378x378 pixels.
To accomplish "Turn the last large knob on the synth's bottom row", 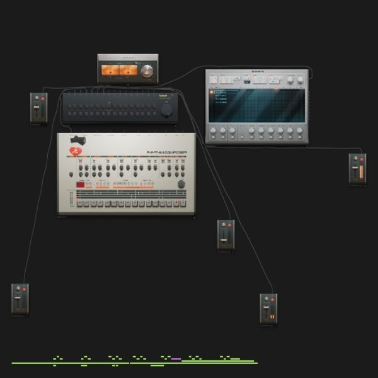I will [x=299, y=130].
